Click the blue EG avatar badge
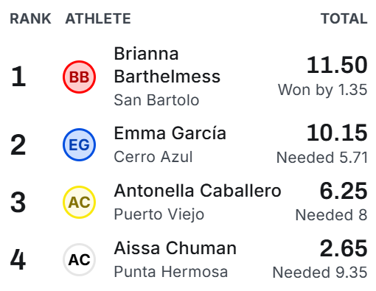 tap(79, 144)
